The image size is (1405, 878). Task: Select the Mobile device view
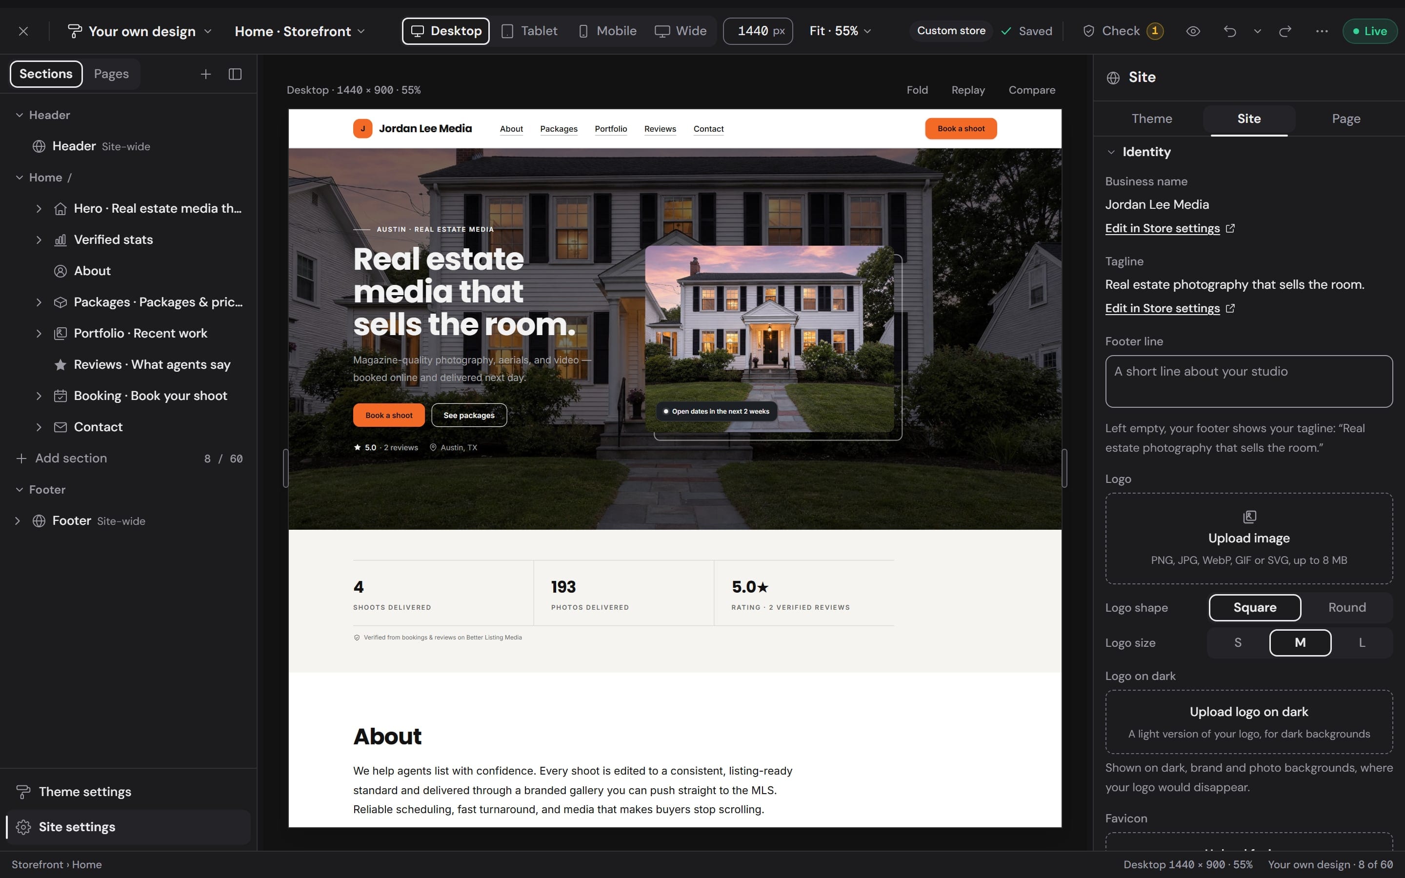(607, 31)
